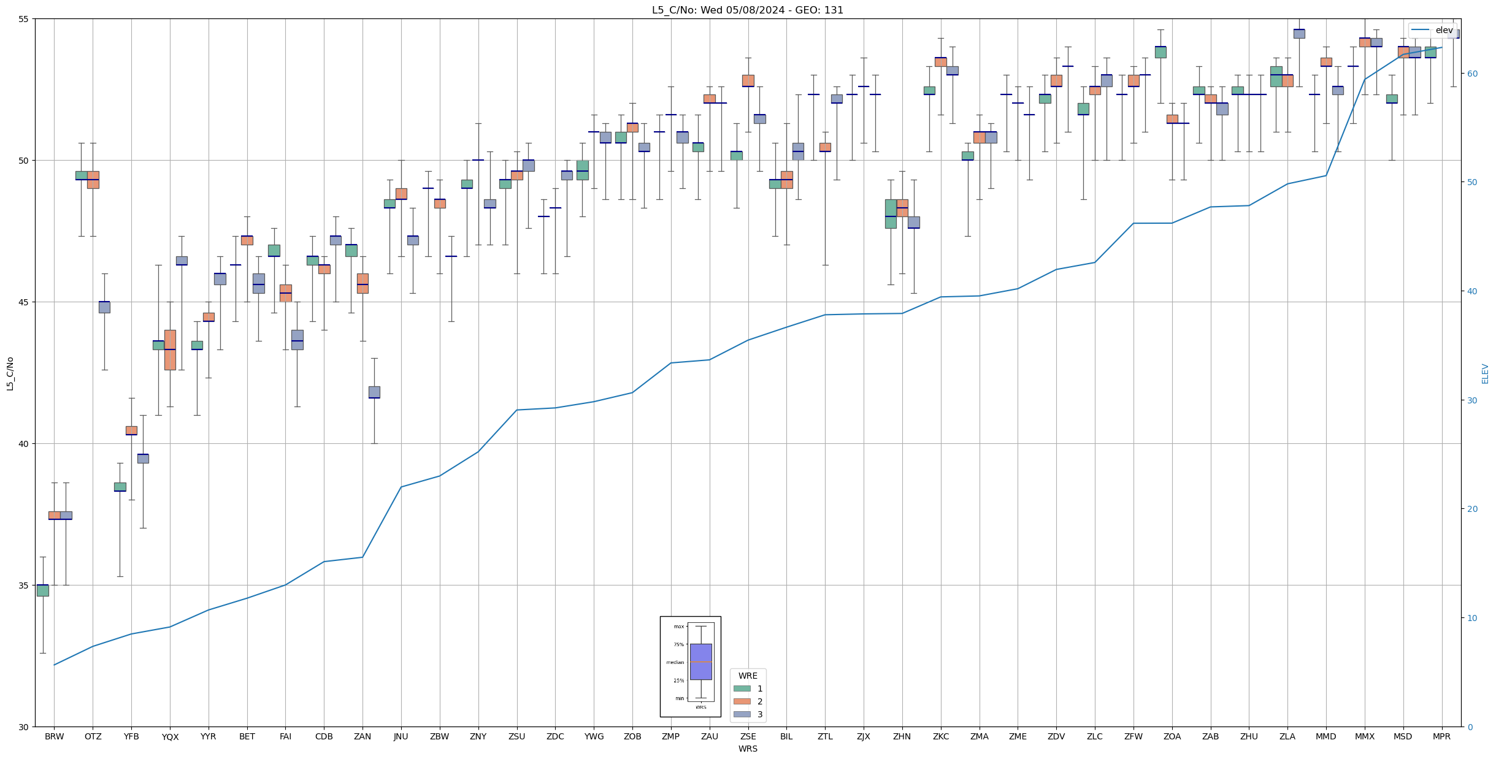This screenshot has width=1496, height=759.
Task: Click the chart title L5_C/No GEO: 131
Action: coord(747,10)
